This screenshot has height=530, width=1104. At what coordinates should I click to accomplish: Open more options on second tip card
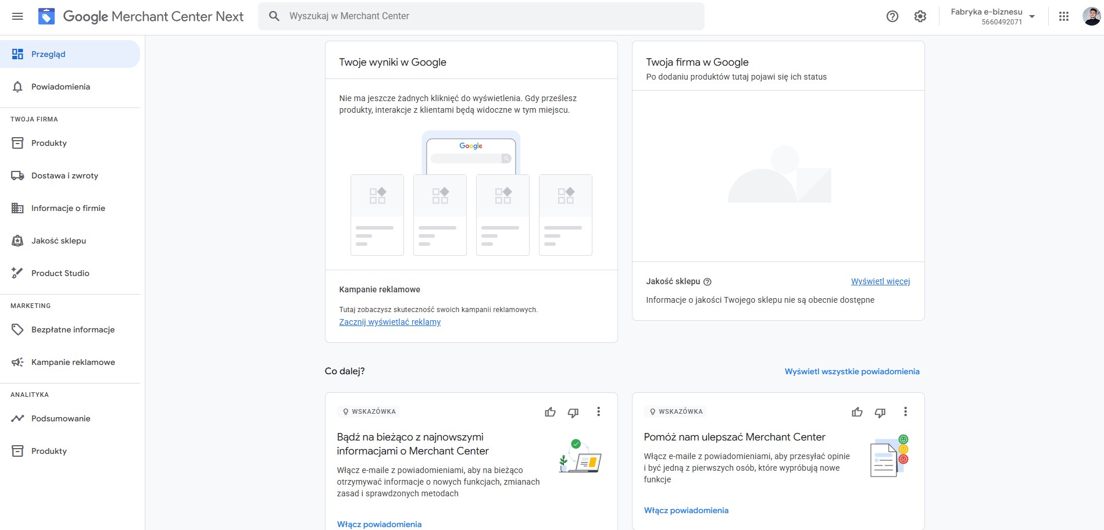point(905,412)
